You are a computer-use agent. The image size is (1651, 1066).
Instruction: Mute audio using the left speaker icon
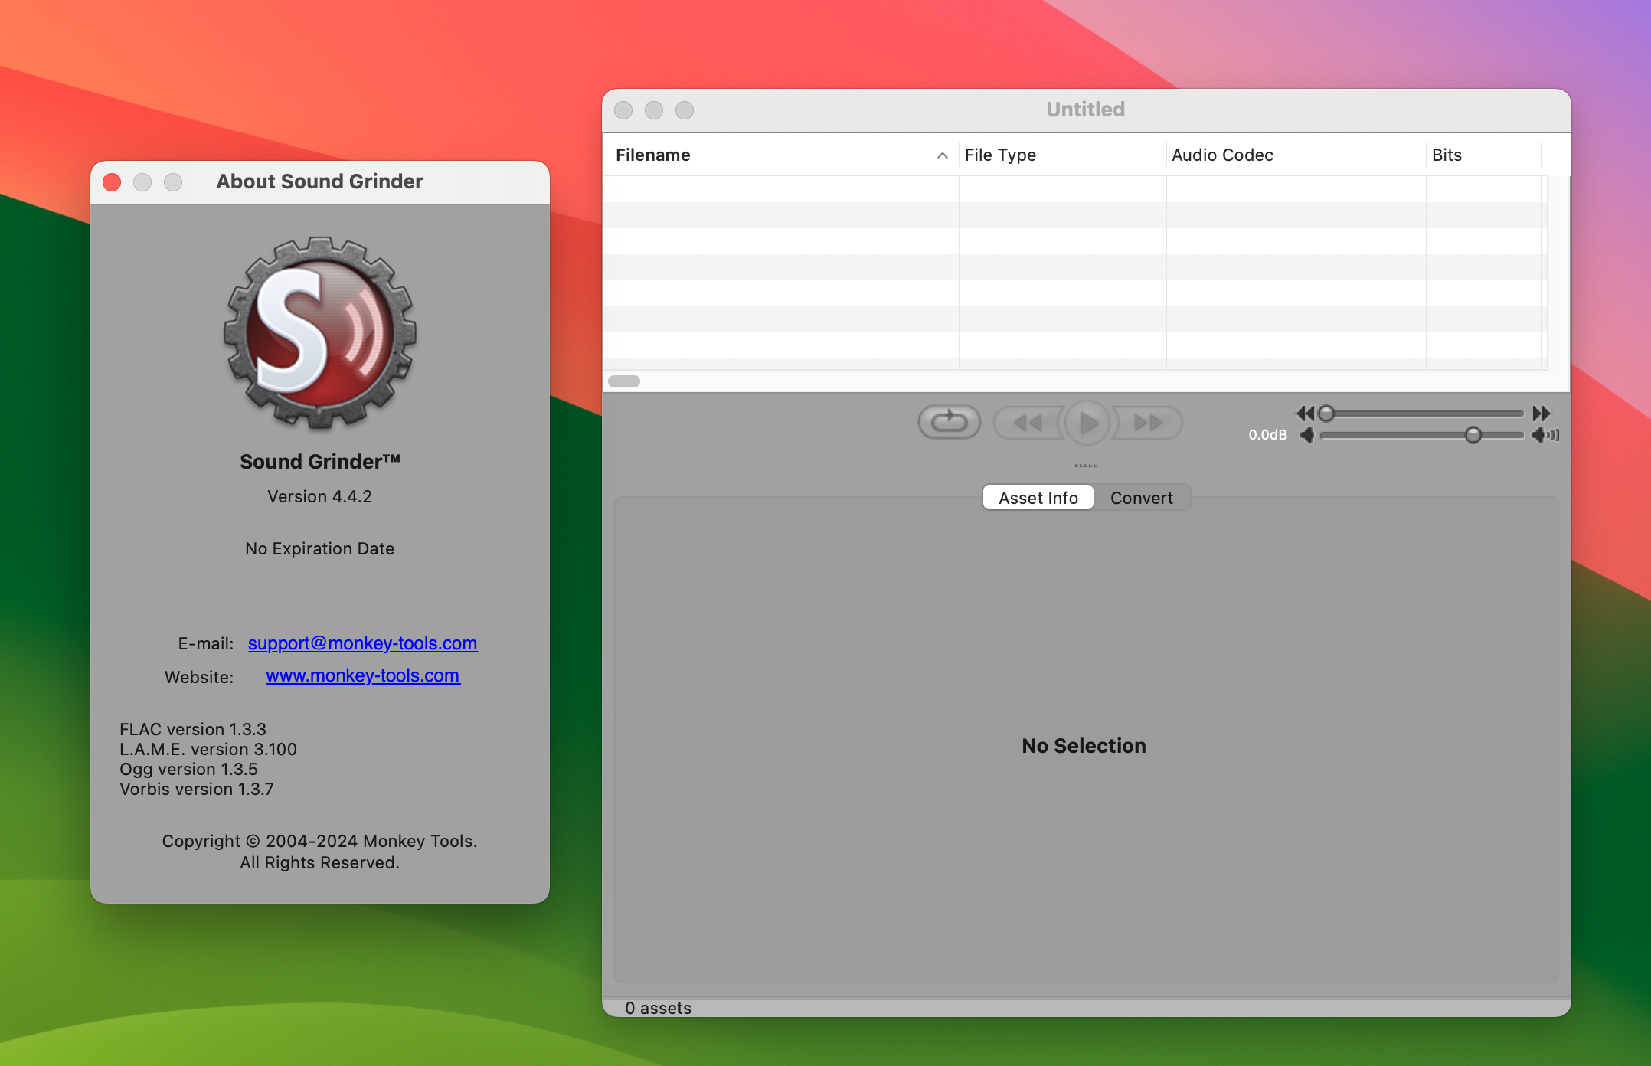click(x=1308, y=435)
